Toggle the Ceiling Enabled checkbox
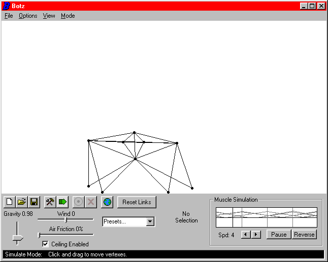Screen dimensions: 328x262 pos(46,244)
